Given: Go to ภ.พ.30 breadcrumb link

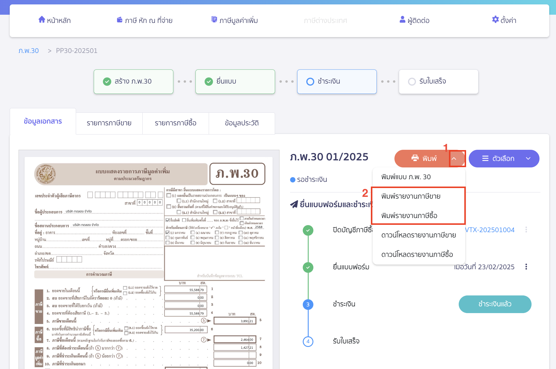Looking at the screenshot, I should (29, 51).
